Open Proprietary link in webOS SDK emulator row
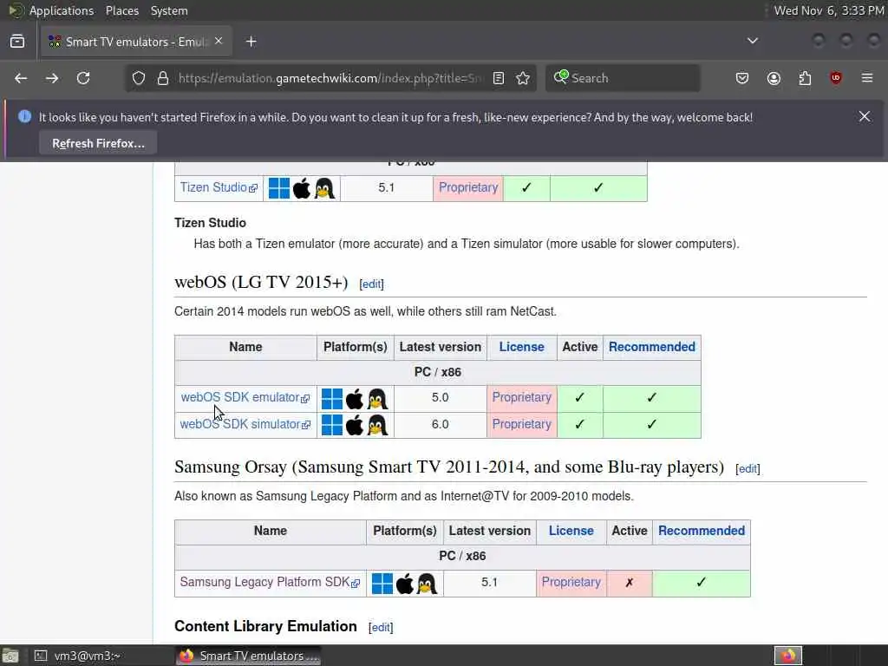Screen dimensions: 888x666 [x=521, y=397]
